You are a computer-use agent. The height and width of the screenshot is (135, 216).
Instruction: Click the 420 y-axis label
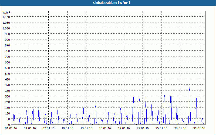tap(8, 85)
